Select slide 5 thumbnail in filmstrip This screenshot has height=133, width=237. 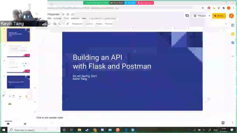tap(18, 98)
